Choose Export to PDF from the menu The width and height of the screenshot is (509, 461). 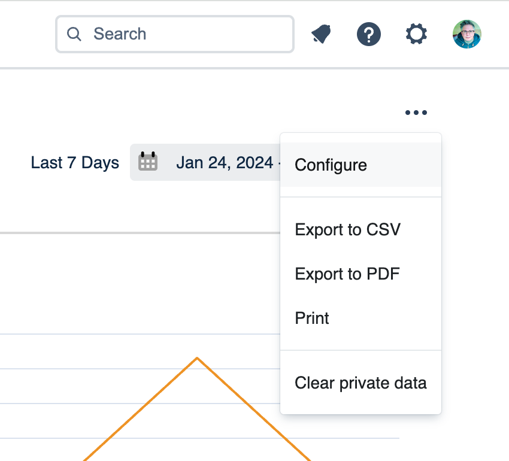347,274
